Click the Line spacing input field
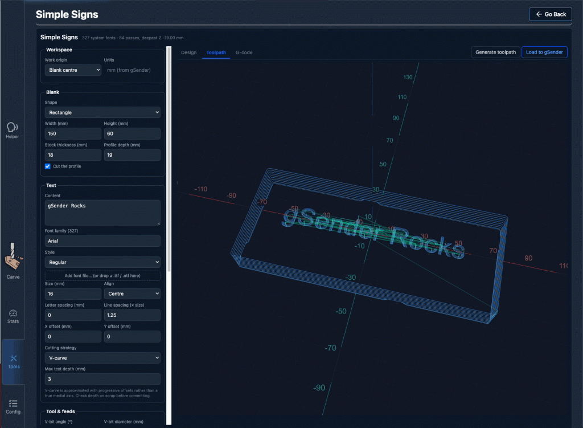 (132, 315)
